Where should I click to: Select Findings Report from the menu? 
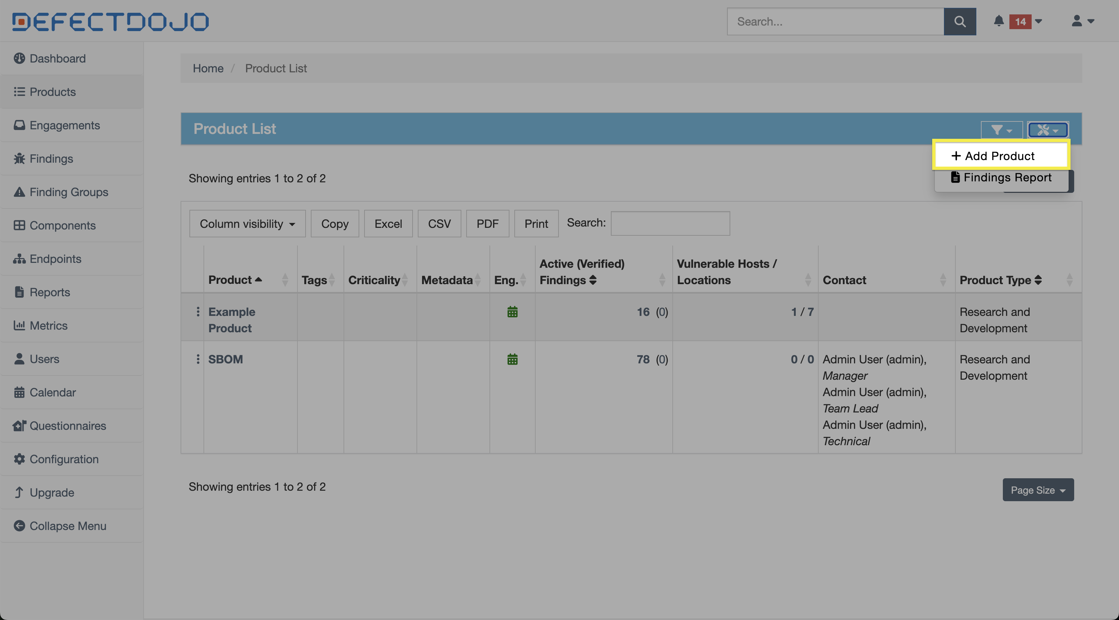tap(1001, 177)
